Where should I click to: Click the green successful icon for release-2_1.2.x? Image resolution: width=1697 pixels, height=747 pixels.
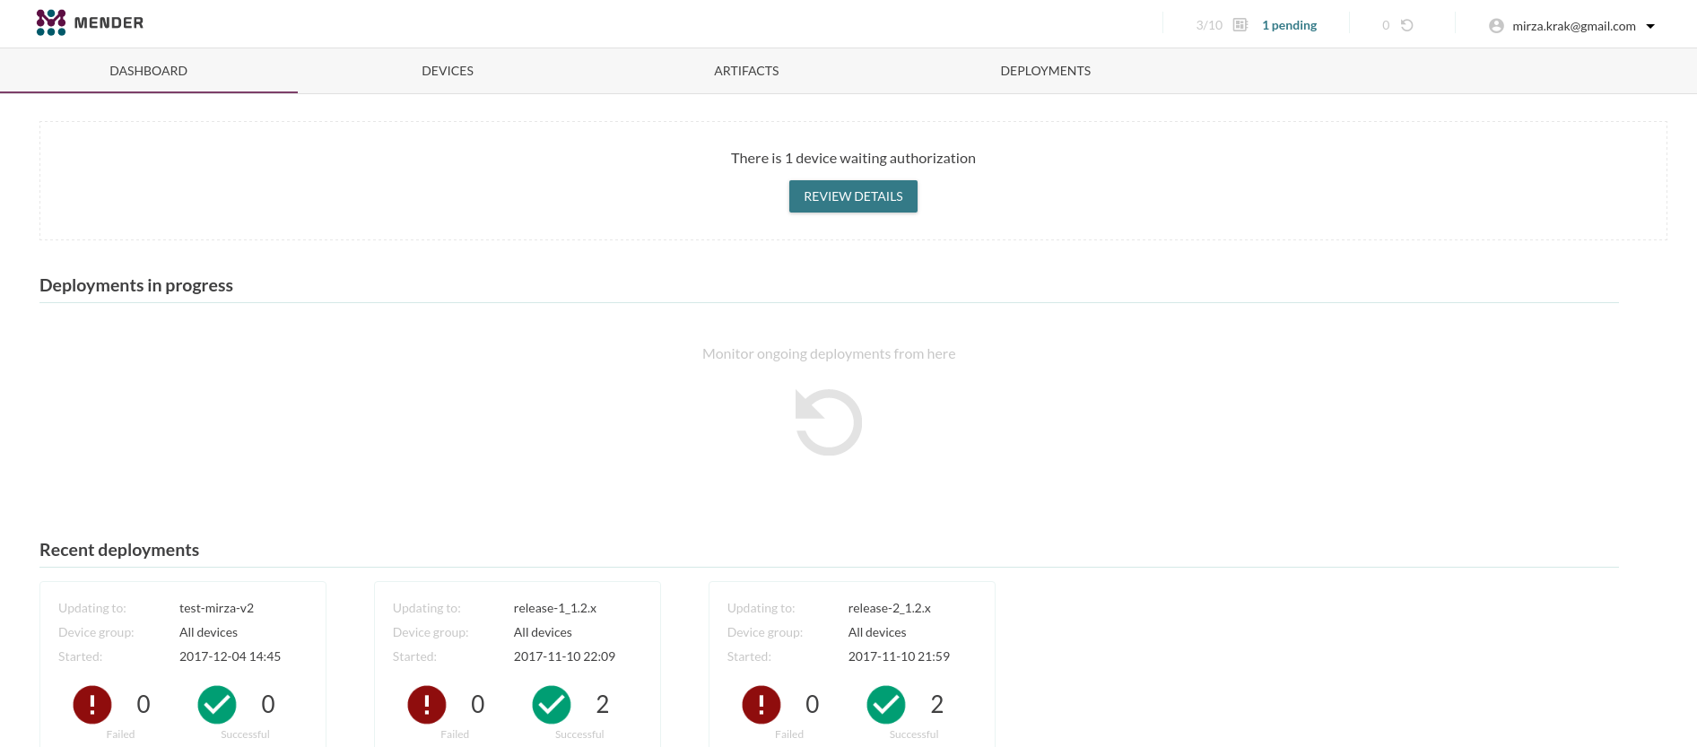click(x=886, y=705)
